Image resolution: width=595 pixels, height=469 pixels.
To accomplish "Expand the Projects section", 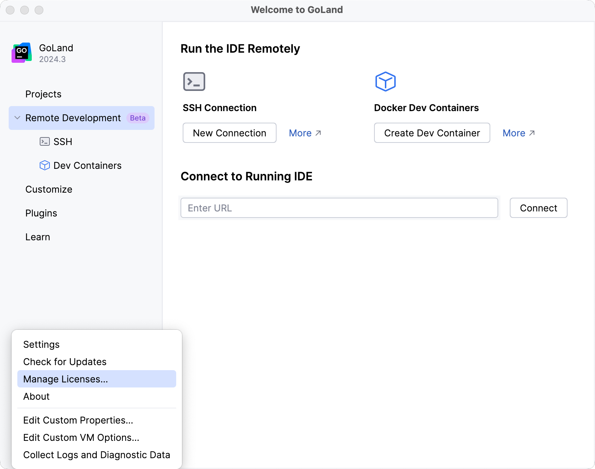I will tap(43, 94).
